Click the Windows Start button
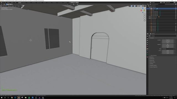 pyautogui.click(x=2, y=98)
